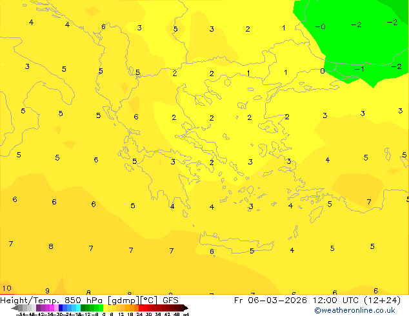Screen dimensions: 409x316
Task: Click the '10' temperature value on map
Action: pos(7,288)
